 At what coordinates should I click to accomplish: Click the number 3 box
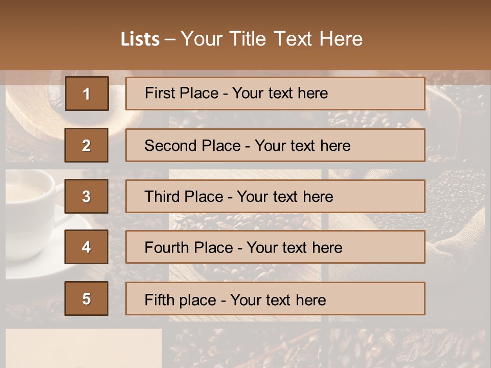click(x=86, y=196)
